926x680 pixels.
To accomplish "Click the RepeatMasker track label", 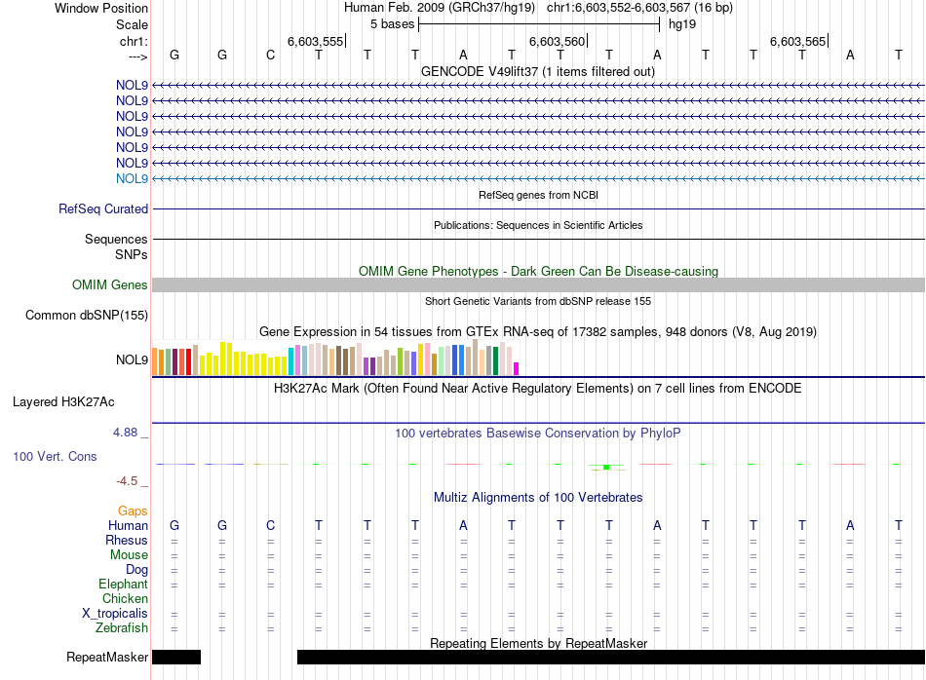I will (107, 657).
